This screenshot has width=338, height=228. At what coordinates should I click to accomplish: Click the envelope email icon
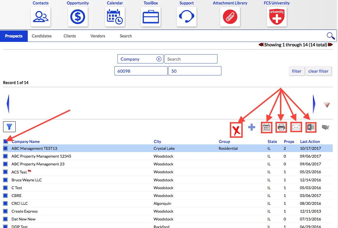296,127
